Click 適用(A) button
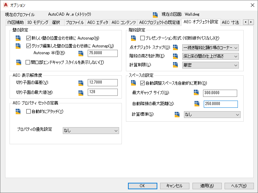This screenshot has width=258, height=193. [207, 186]
